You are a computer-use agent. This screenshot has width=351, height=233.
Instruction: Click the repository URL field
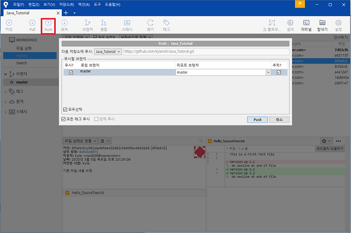point(206,51)
